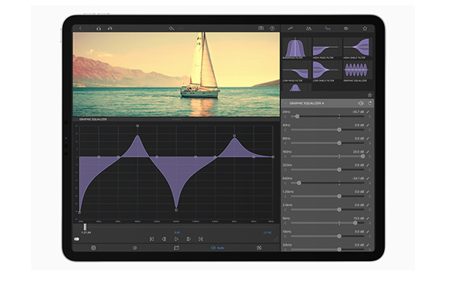Add the Low-Pass Filter preset
The image size is (450, 289).
(296, 71)
